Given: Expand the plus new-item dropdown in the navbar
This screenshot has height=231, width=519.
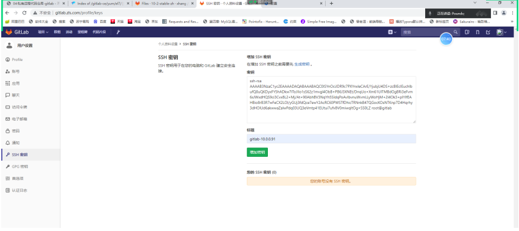Looking at the screenshot, I should point(392,32).
